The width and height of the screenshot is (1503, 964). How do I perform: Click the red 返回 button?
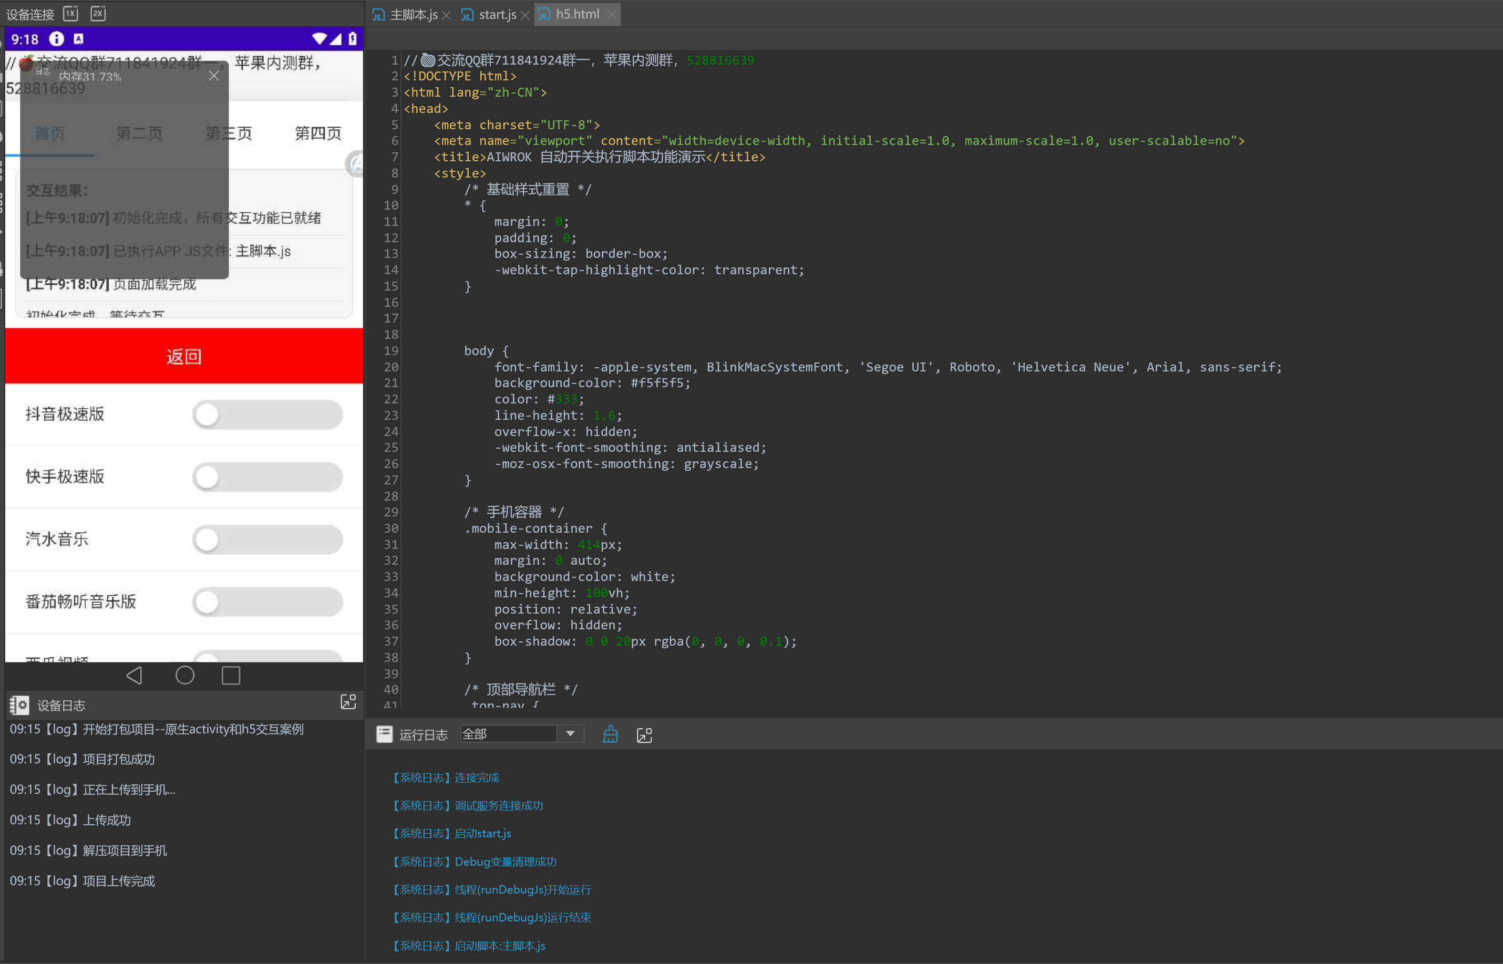[183, 356]
